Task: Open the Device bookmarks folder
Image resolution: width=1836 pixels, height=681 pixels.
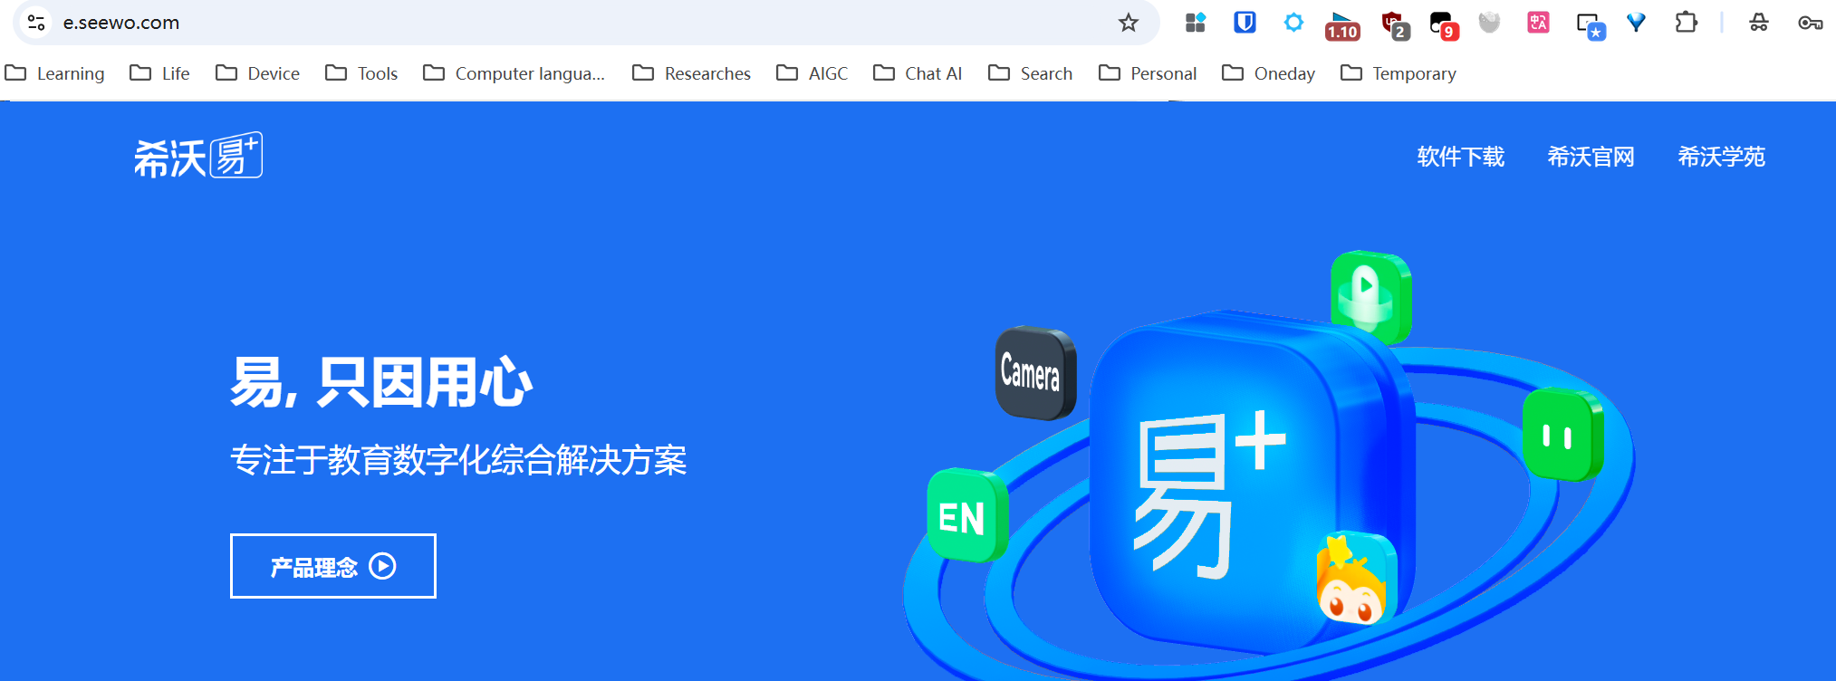Action: 257,73
